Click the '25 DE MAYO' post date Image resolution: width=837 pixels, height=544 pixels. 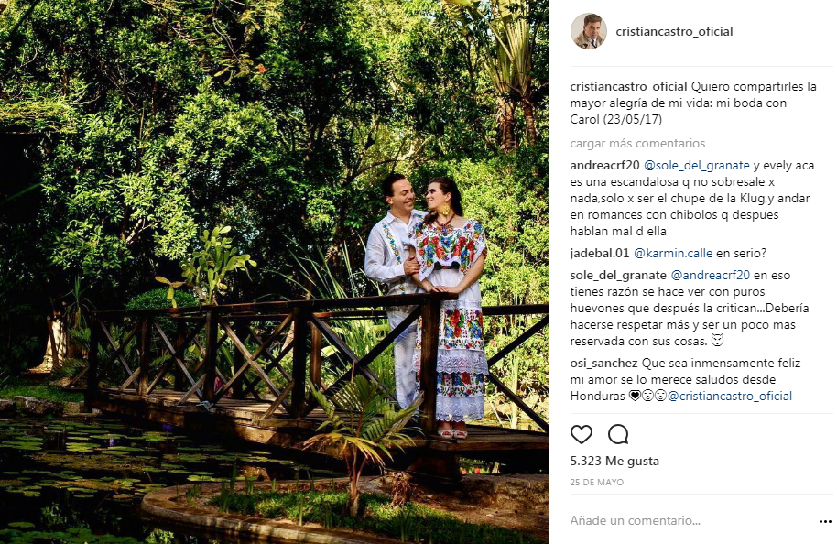tap(597, 482)
